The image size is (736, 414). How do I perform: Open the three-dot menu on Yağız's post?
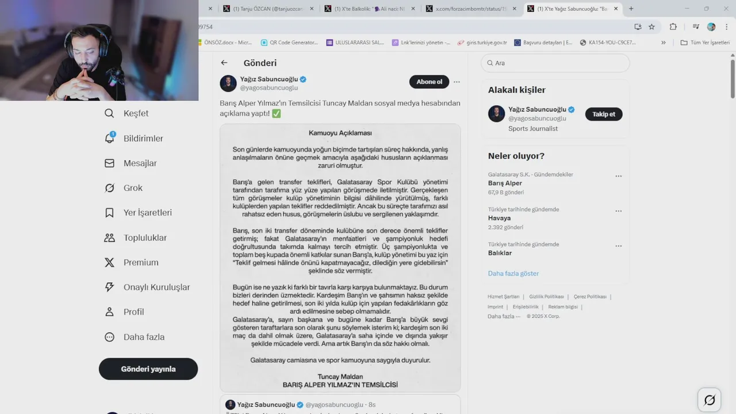pos(457,82)
